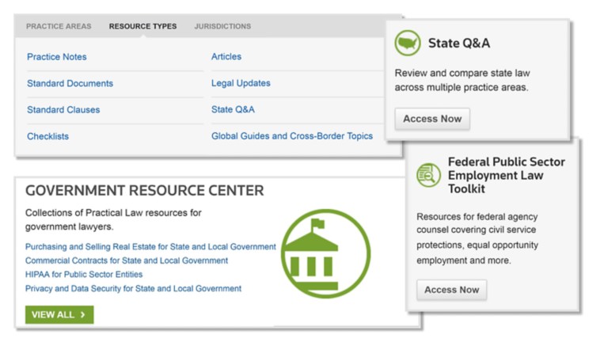This screenshot has height=342, width=608.
Task: Open HIPAA for Public Sector Entities
Action: 84,275
